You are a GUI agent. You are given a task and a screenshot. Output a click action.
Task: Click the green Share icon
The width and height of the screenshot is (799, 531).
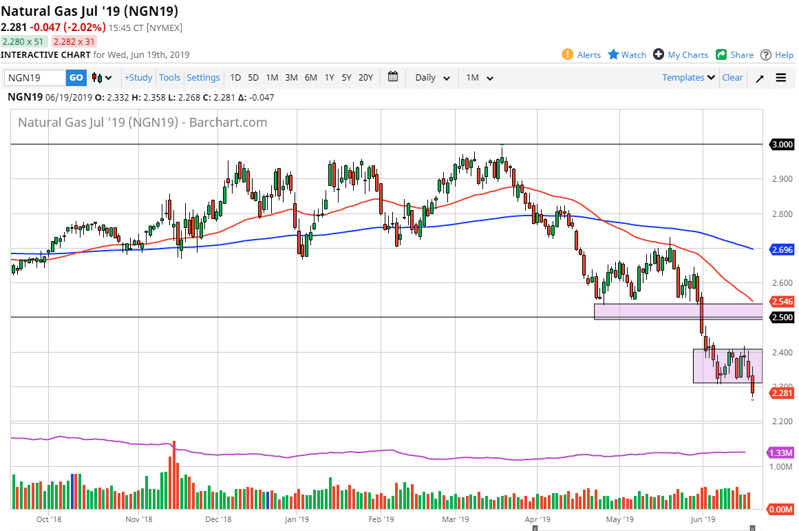click(721, 54)
